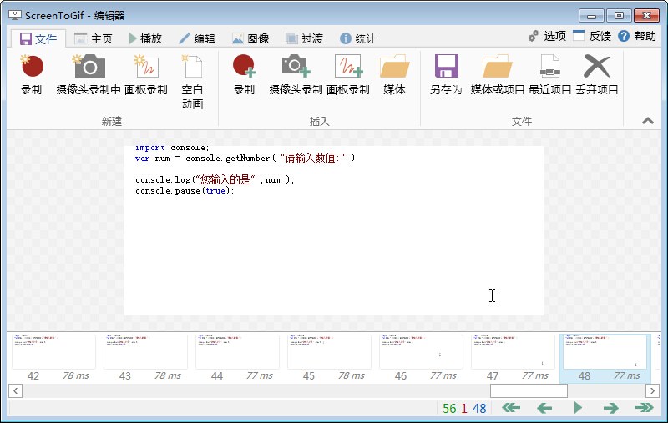
Task: Select frame 46 thumbnail
Action: coord(421,358)
